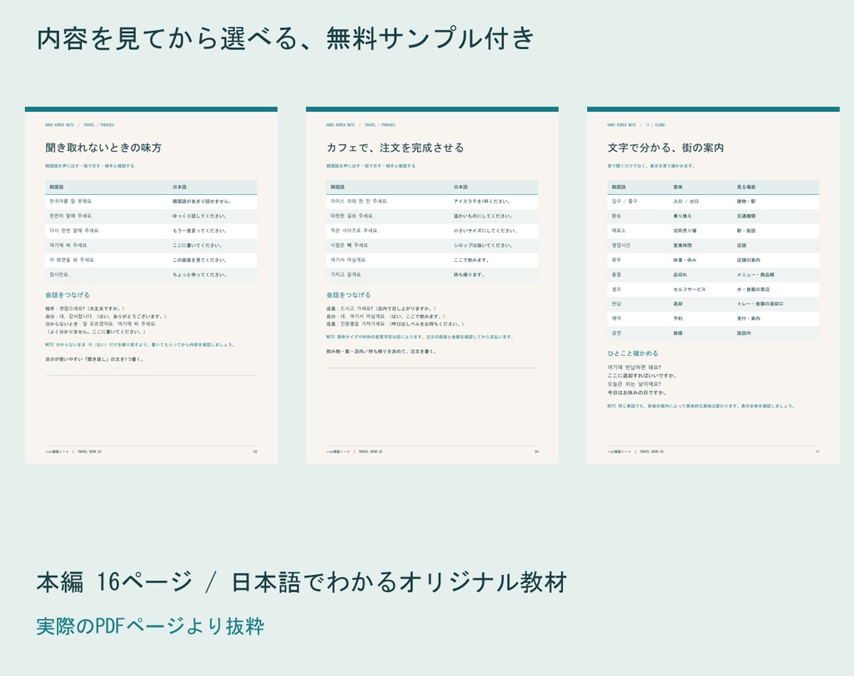Open the sample page titled 文字で分かる、街の案内
The height and width of the screenshot is (676, 854).
pos(713,285)
